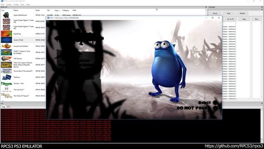The image size is (264, 149).
Task: Select the Swords and Soldiers icon
Action: coord(6,46)
